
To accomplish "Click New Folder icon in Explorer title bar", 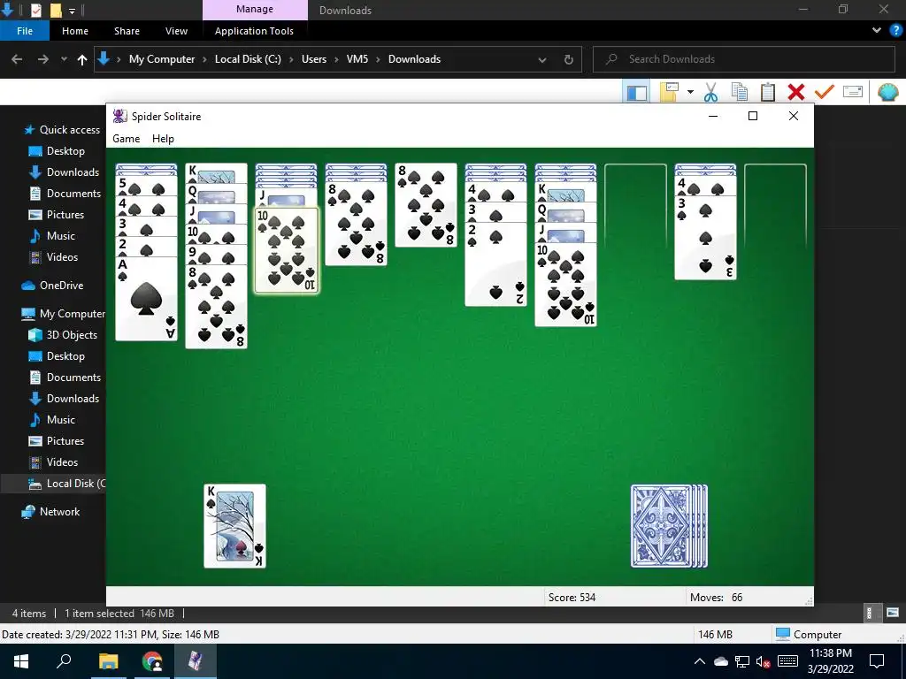I will click(x=56, y=10).
